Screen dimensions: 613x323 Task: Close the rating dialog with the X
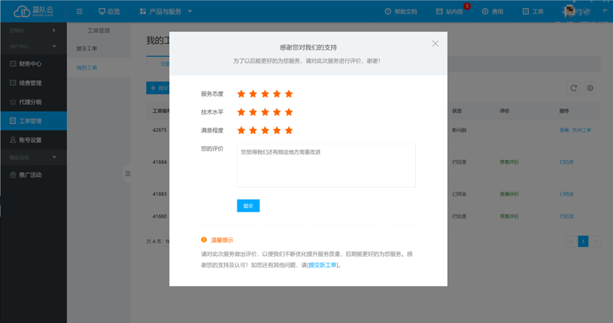point(435,44)
